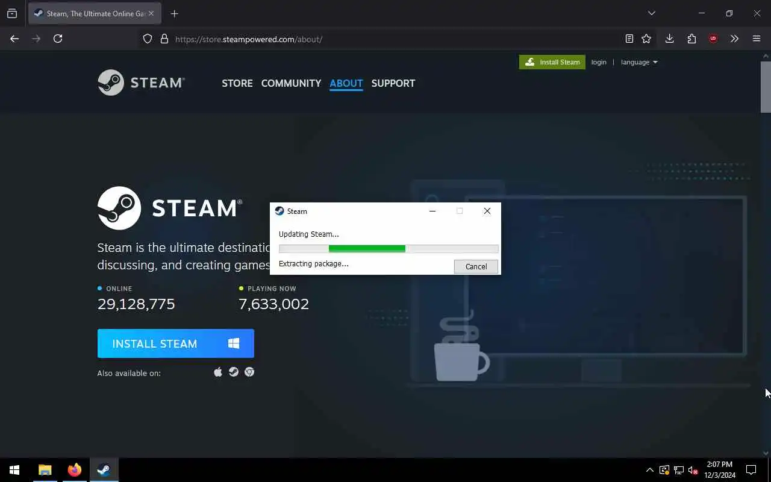
Task: Expand more toolbar tools chevrons
Action: (x=734, y=39)
